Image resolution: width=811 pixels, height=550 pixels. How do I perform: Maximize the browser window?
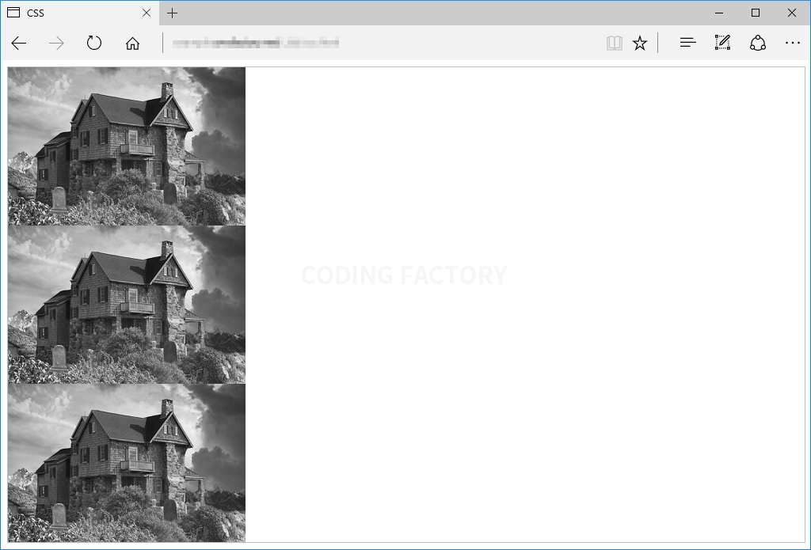(755, 13)
